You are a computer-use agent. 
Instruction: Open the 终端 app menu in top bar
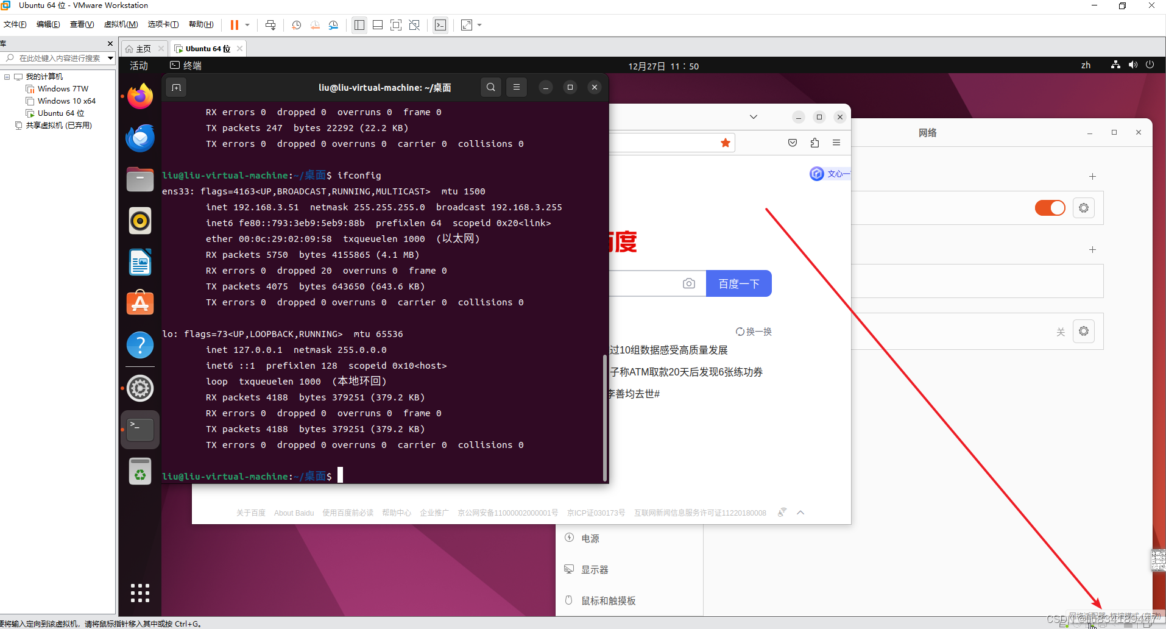(x=186, y=66)
